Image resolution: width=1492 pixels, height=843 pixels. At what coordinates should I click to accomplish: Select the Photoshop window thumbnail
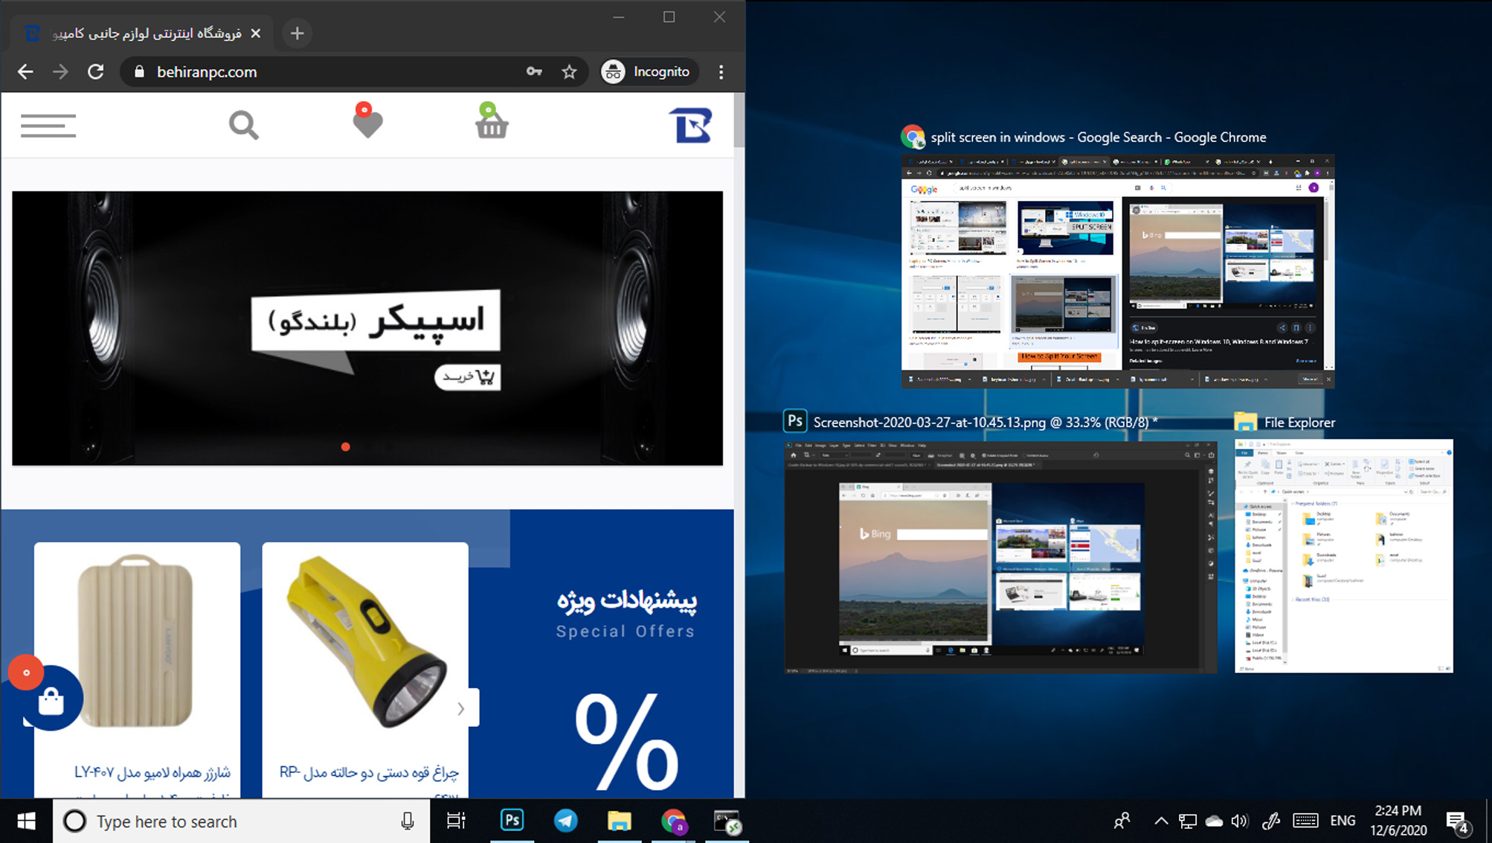click(1000, 557)
